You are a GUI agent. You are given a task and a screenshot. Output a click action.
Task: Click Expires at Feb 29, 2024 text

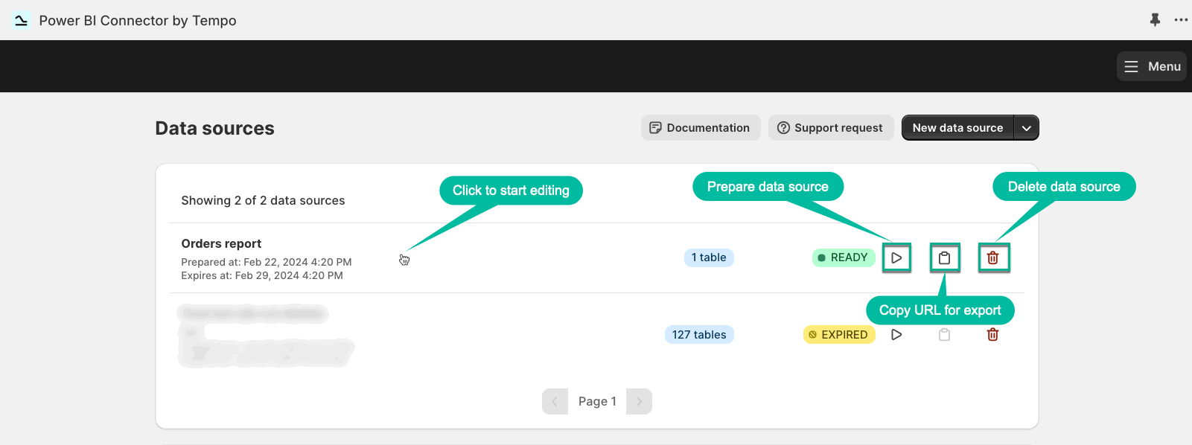[x=262, y=275]
